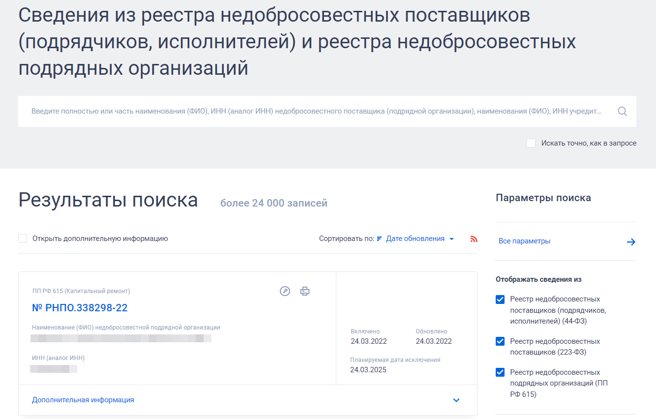The image size is (656, 419).
Task: Click the arrow next to Все параметры
Action: tap(631, 241)
